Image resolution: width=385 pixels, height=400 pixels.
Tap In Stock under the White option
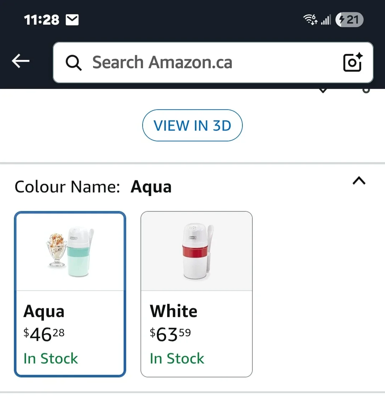(x=177, y=358)
